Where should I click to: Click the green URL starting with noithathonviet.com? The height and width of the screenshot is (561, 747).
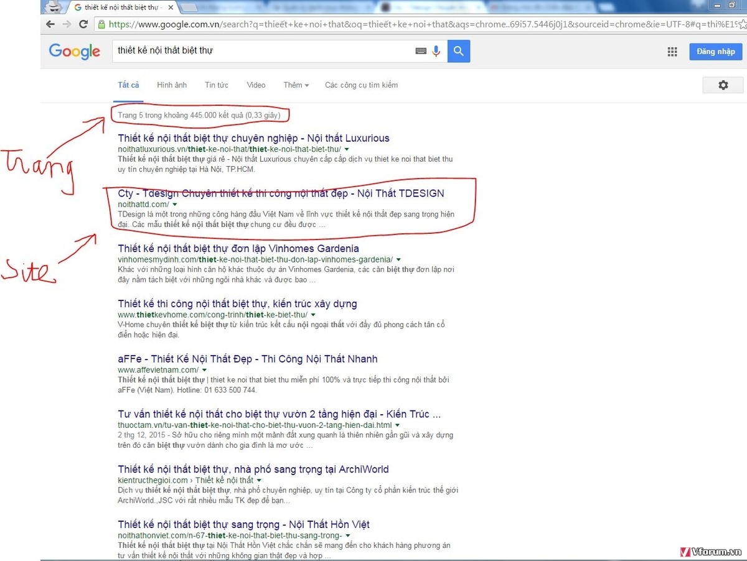click(230, 535)
